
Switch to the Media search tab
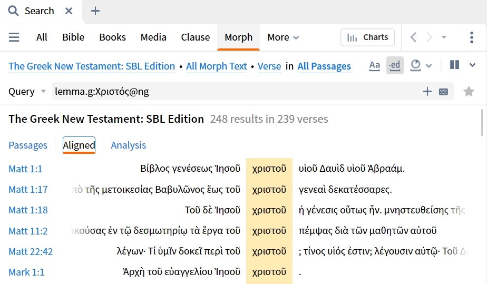153,37
